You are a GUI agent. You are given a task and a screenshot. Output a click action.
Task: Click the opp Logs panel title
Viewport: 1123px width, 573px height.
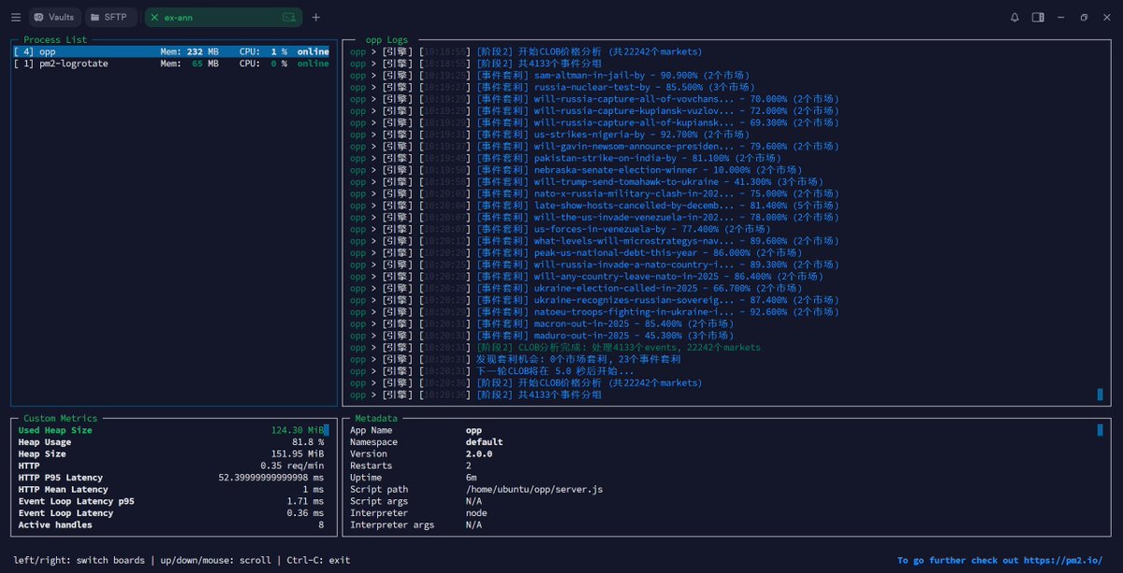[386, 40]
